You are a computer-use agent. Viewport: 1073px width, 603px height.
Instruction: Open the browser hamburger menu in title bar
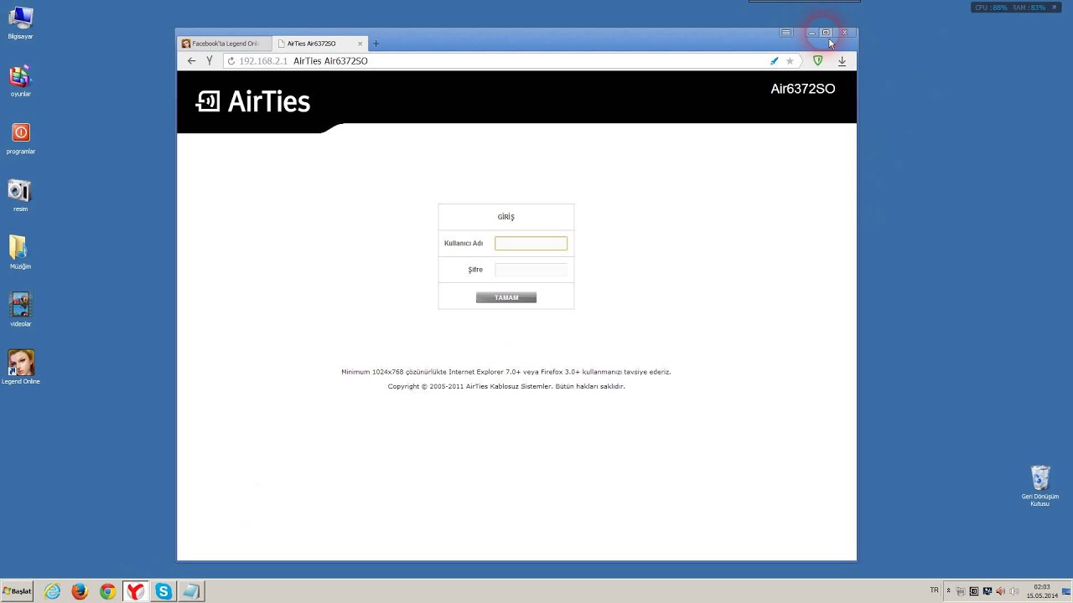[785, 33]
